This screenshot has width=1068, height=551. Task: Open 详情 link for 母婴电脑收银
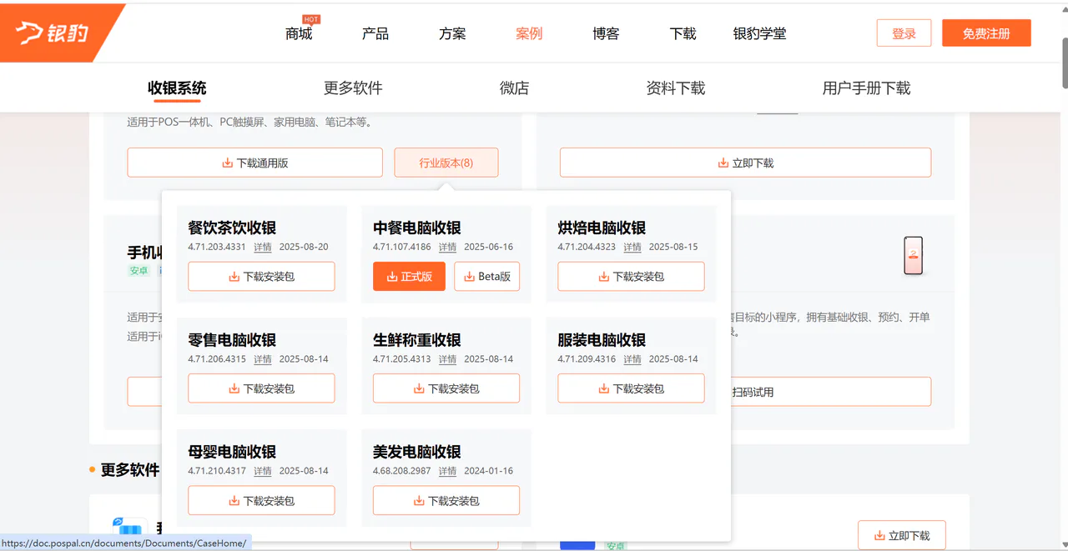click(x=263, y=471)
